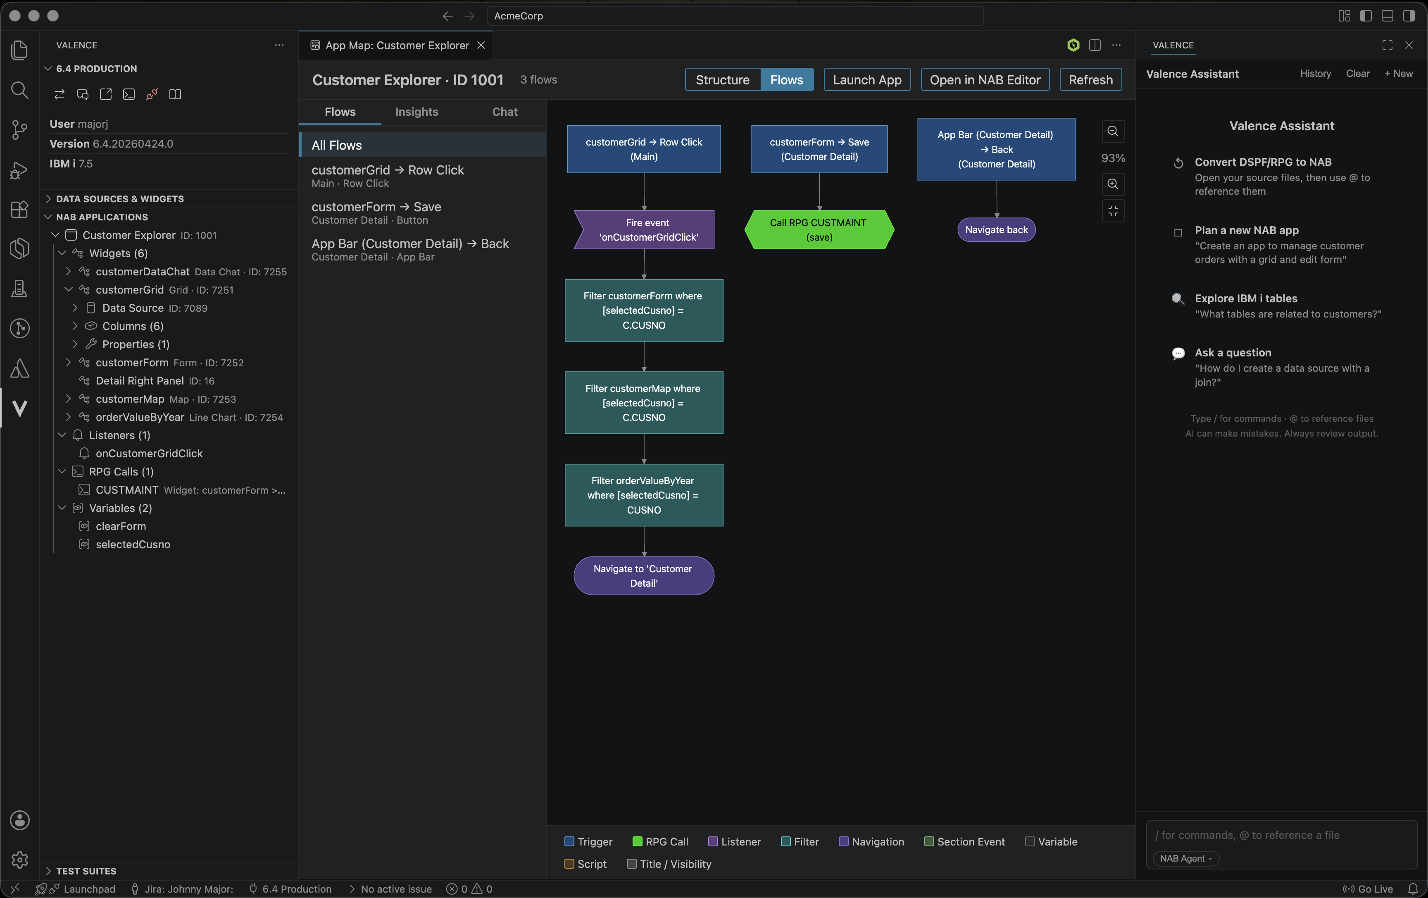Maximize the Valence Assistant panel
Viewport: 1428px width, 898px height.
[1387, 45]
